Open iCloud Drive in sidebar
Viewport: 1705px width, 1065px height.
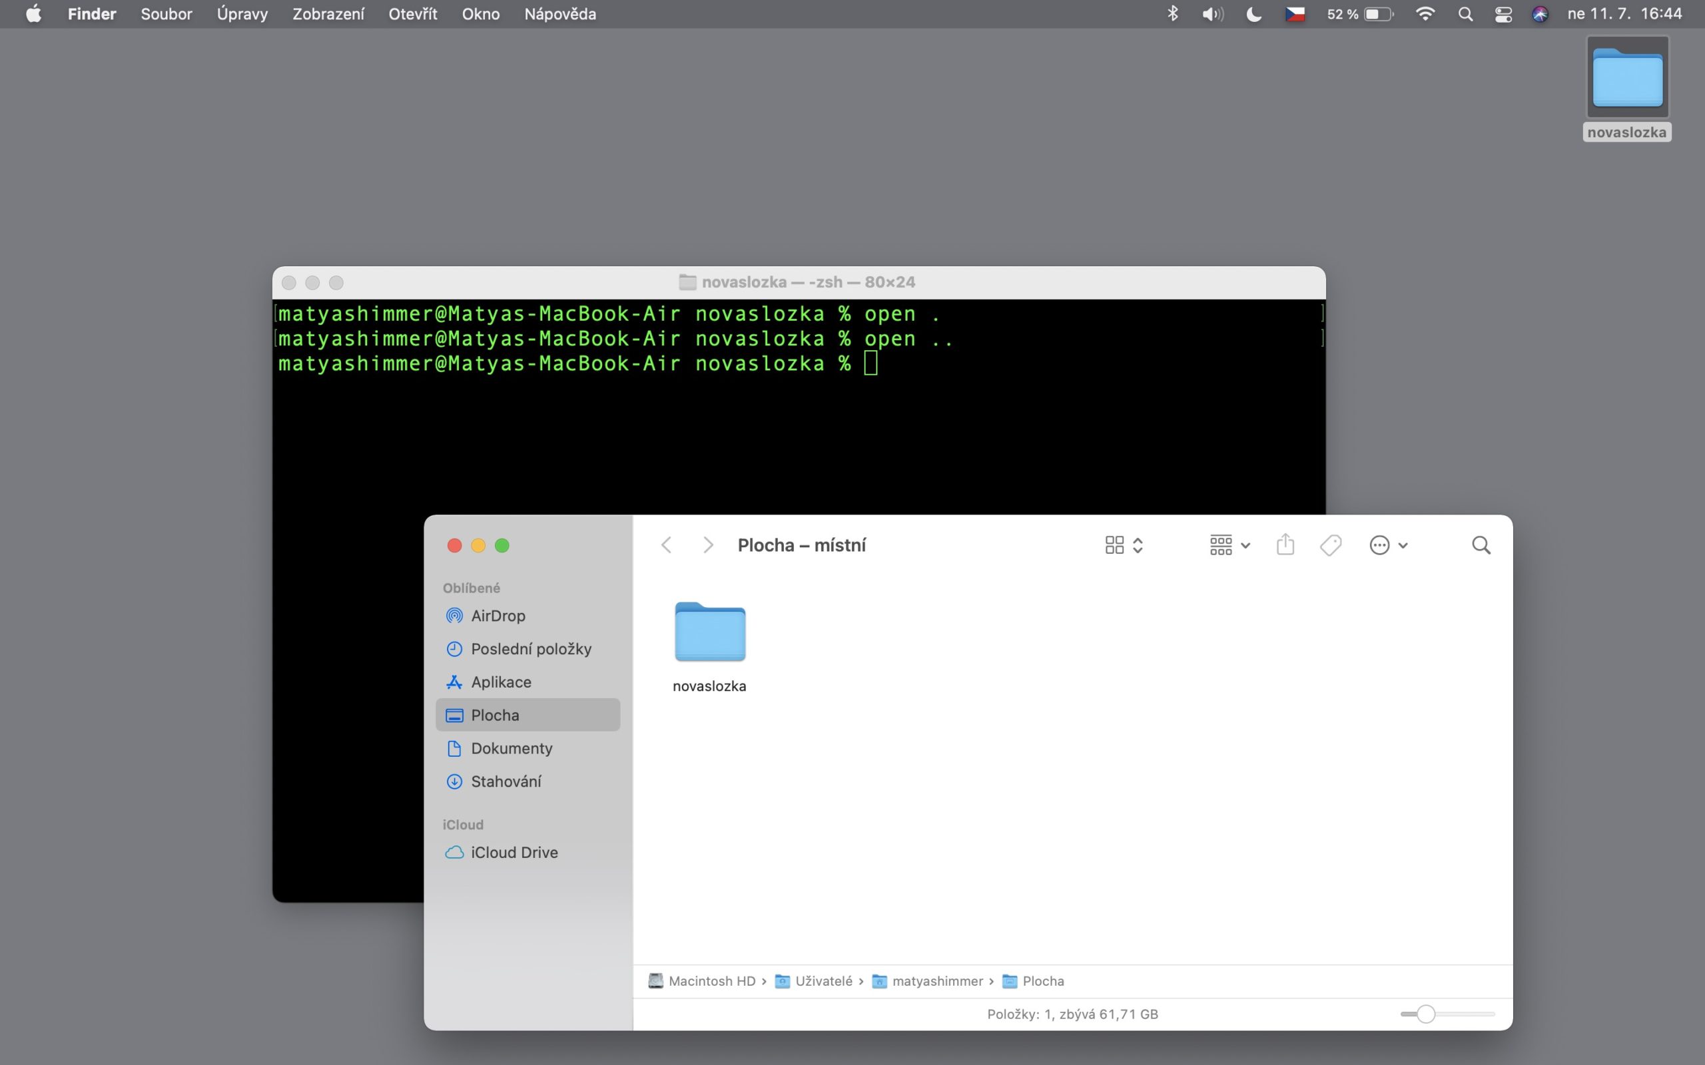[513, 852]
